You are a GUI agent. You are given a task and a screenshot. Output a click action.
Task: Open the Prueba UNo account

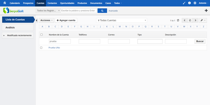54,48
